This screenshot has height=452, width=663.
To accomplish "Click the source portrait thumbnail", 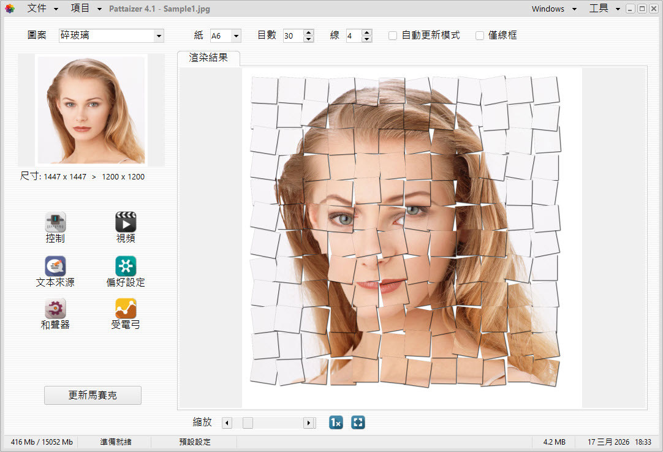I will tap(91, 110).
